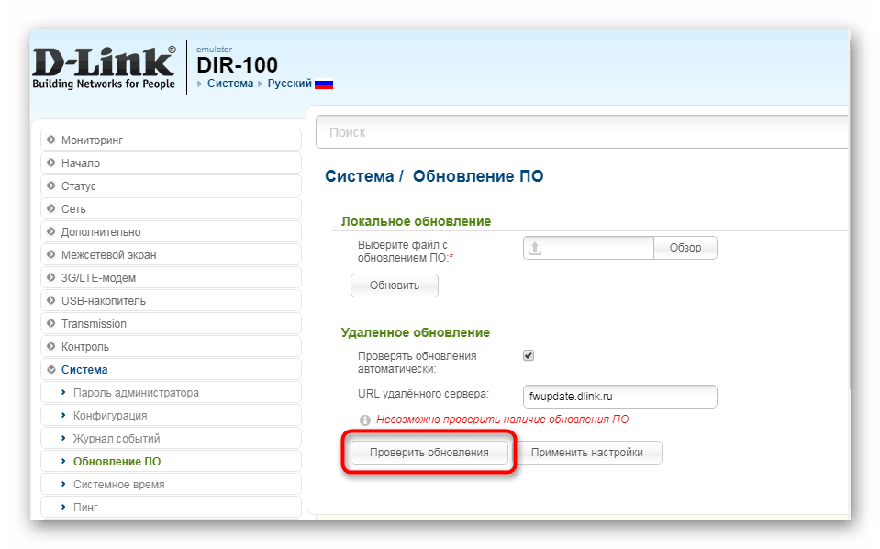Expand the Дополнительно menu section
This screenshot has height=549, width=880.
click(172, 232)
